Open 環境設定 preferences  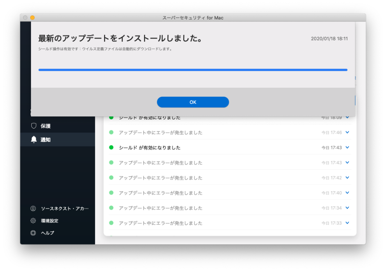(50, 221)
